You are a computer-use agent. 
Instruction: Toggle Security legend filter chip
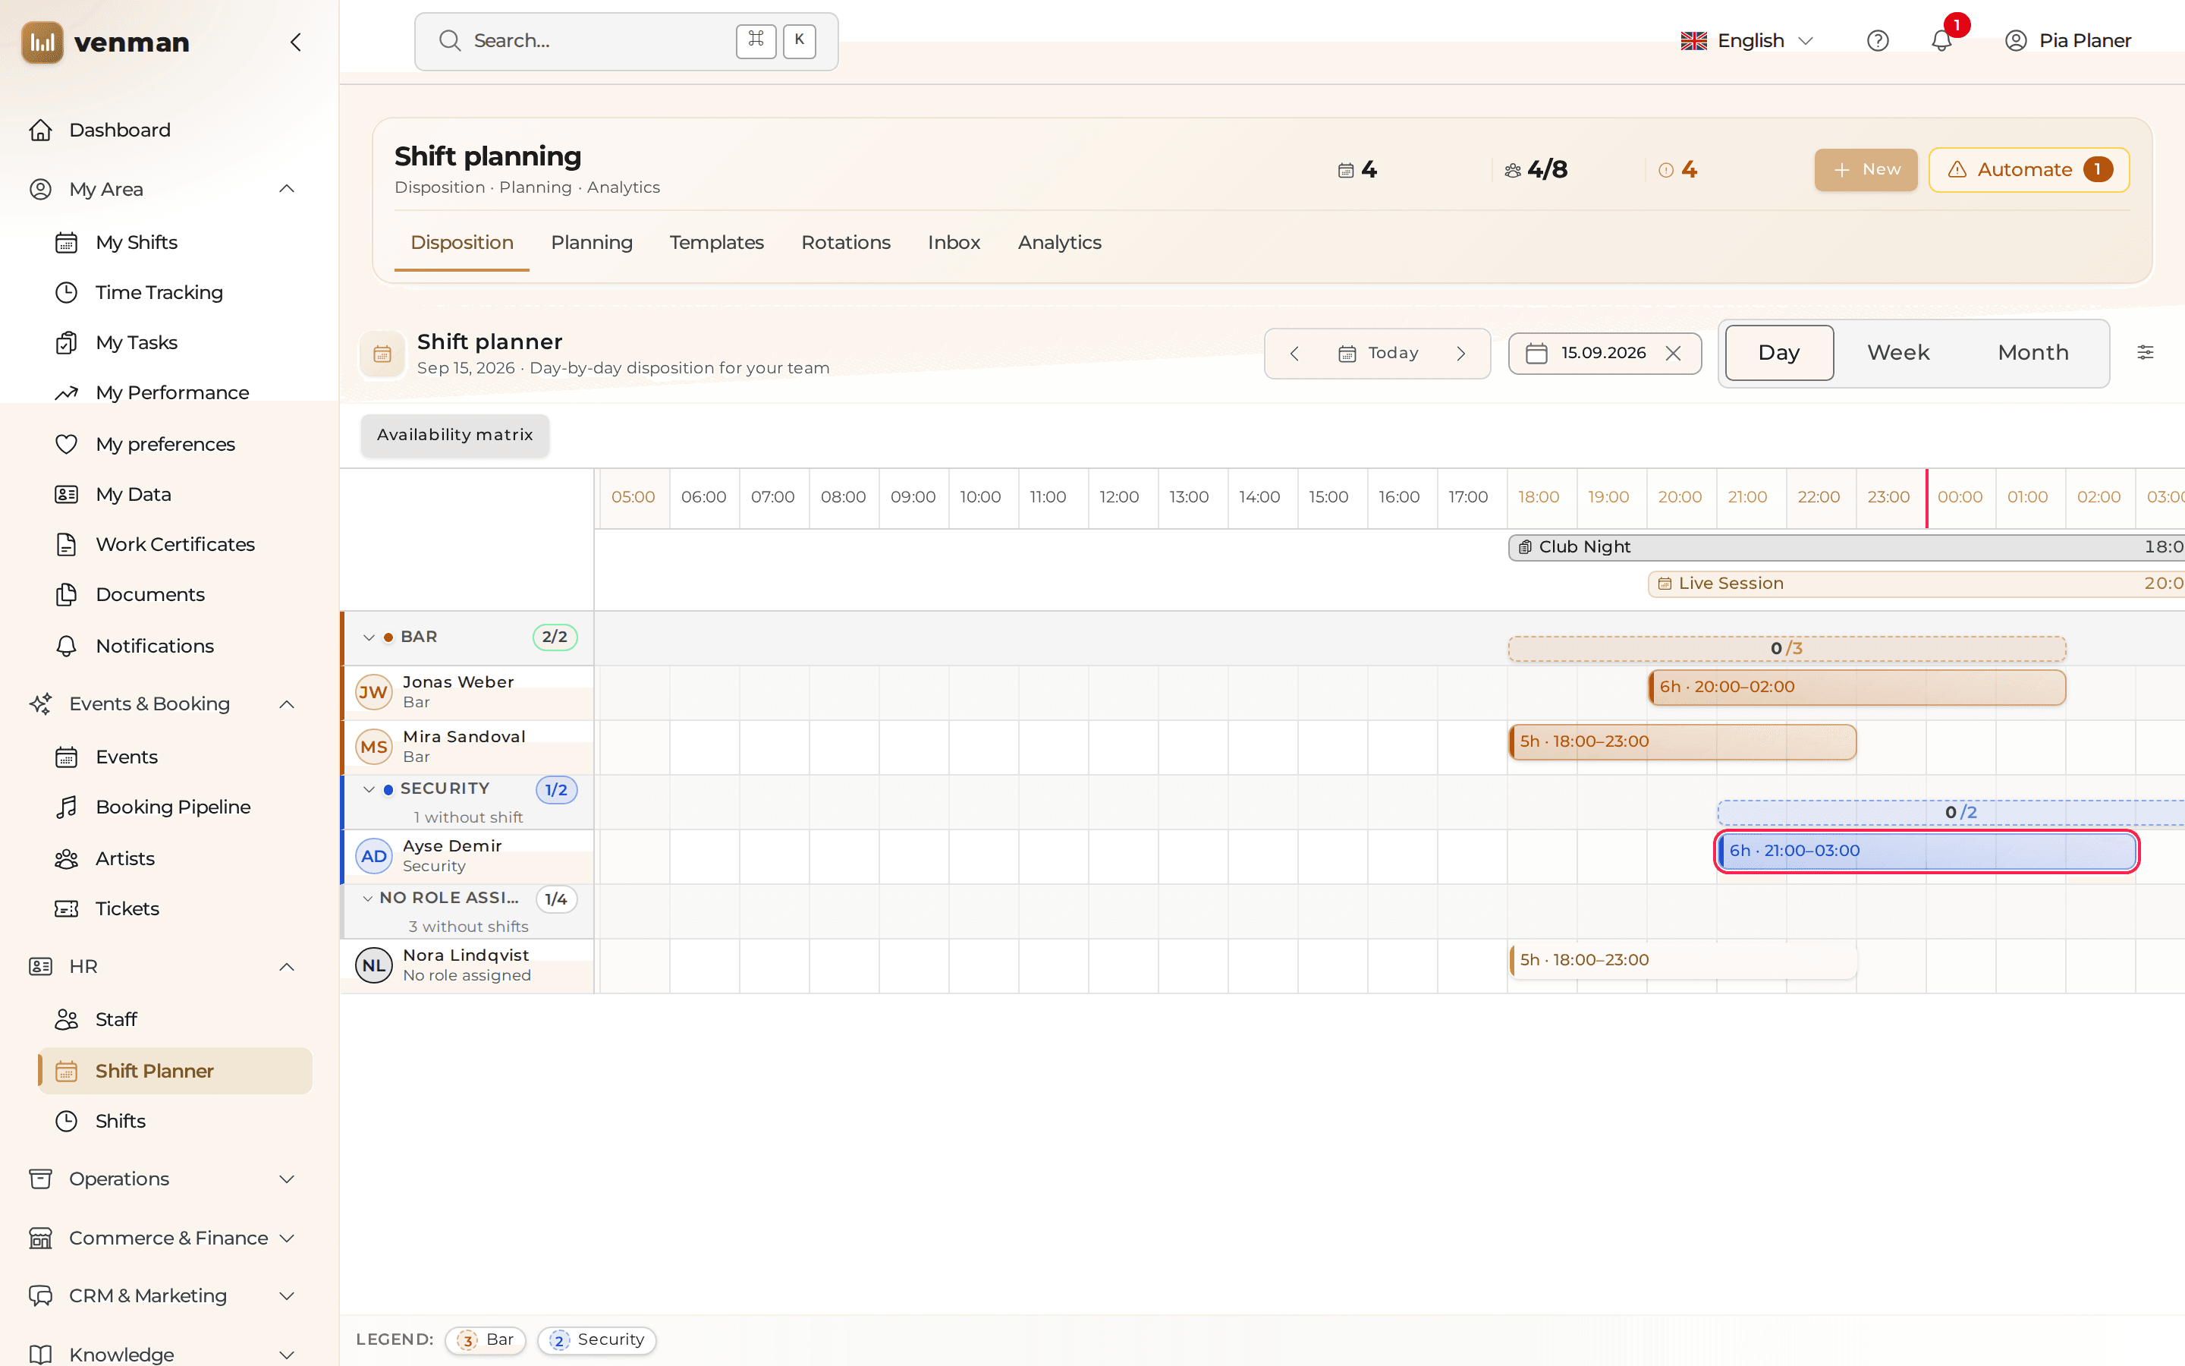(597, 1339)
